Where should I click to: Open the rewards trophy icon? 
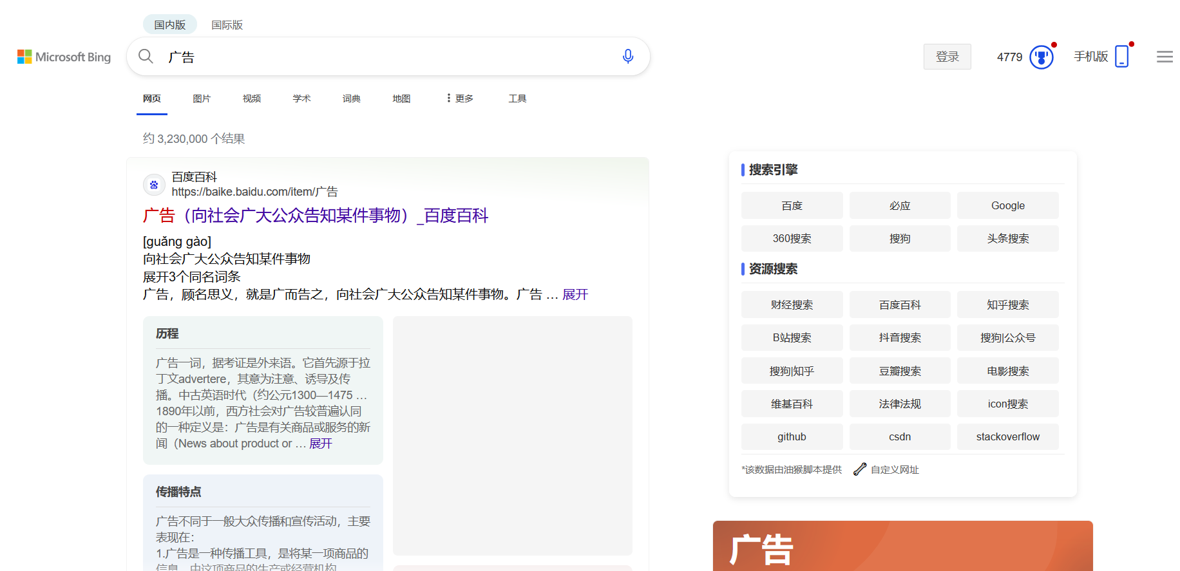pos(1042,57)
